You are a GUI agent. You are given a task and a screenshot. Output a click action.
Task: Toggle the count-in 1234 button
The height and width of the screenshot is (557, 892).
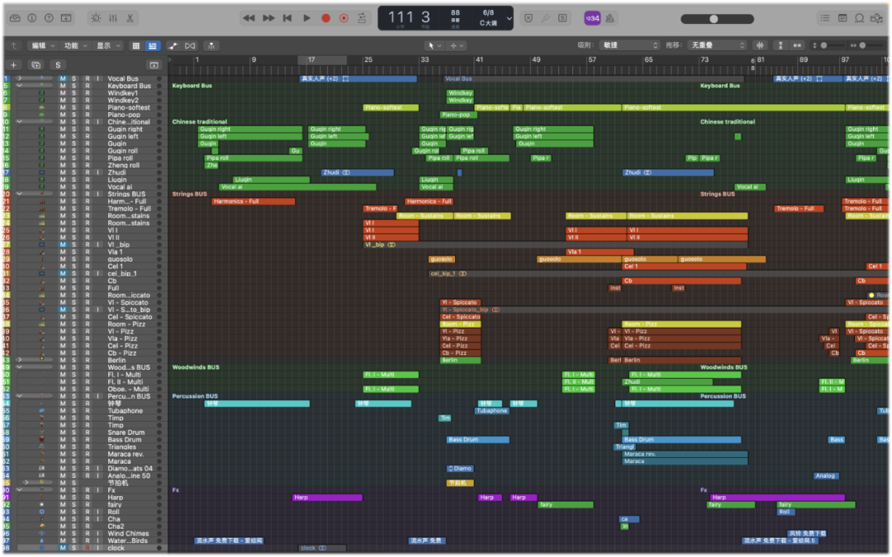[592, 18]
